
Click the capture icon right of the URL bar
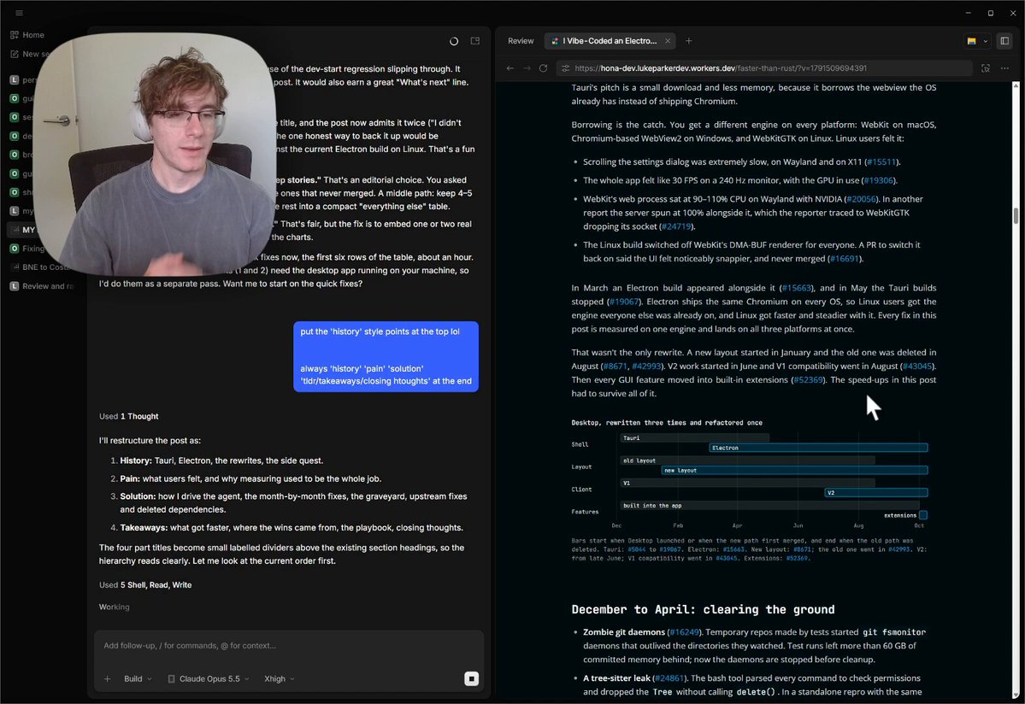(x=986, y=68)
